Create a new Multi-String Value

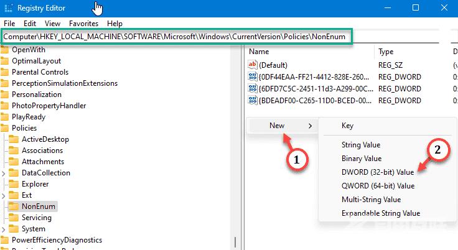coord(371,200)
